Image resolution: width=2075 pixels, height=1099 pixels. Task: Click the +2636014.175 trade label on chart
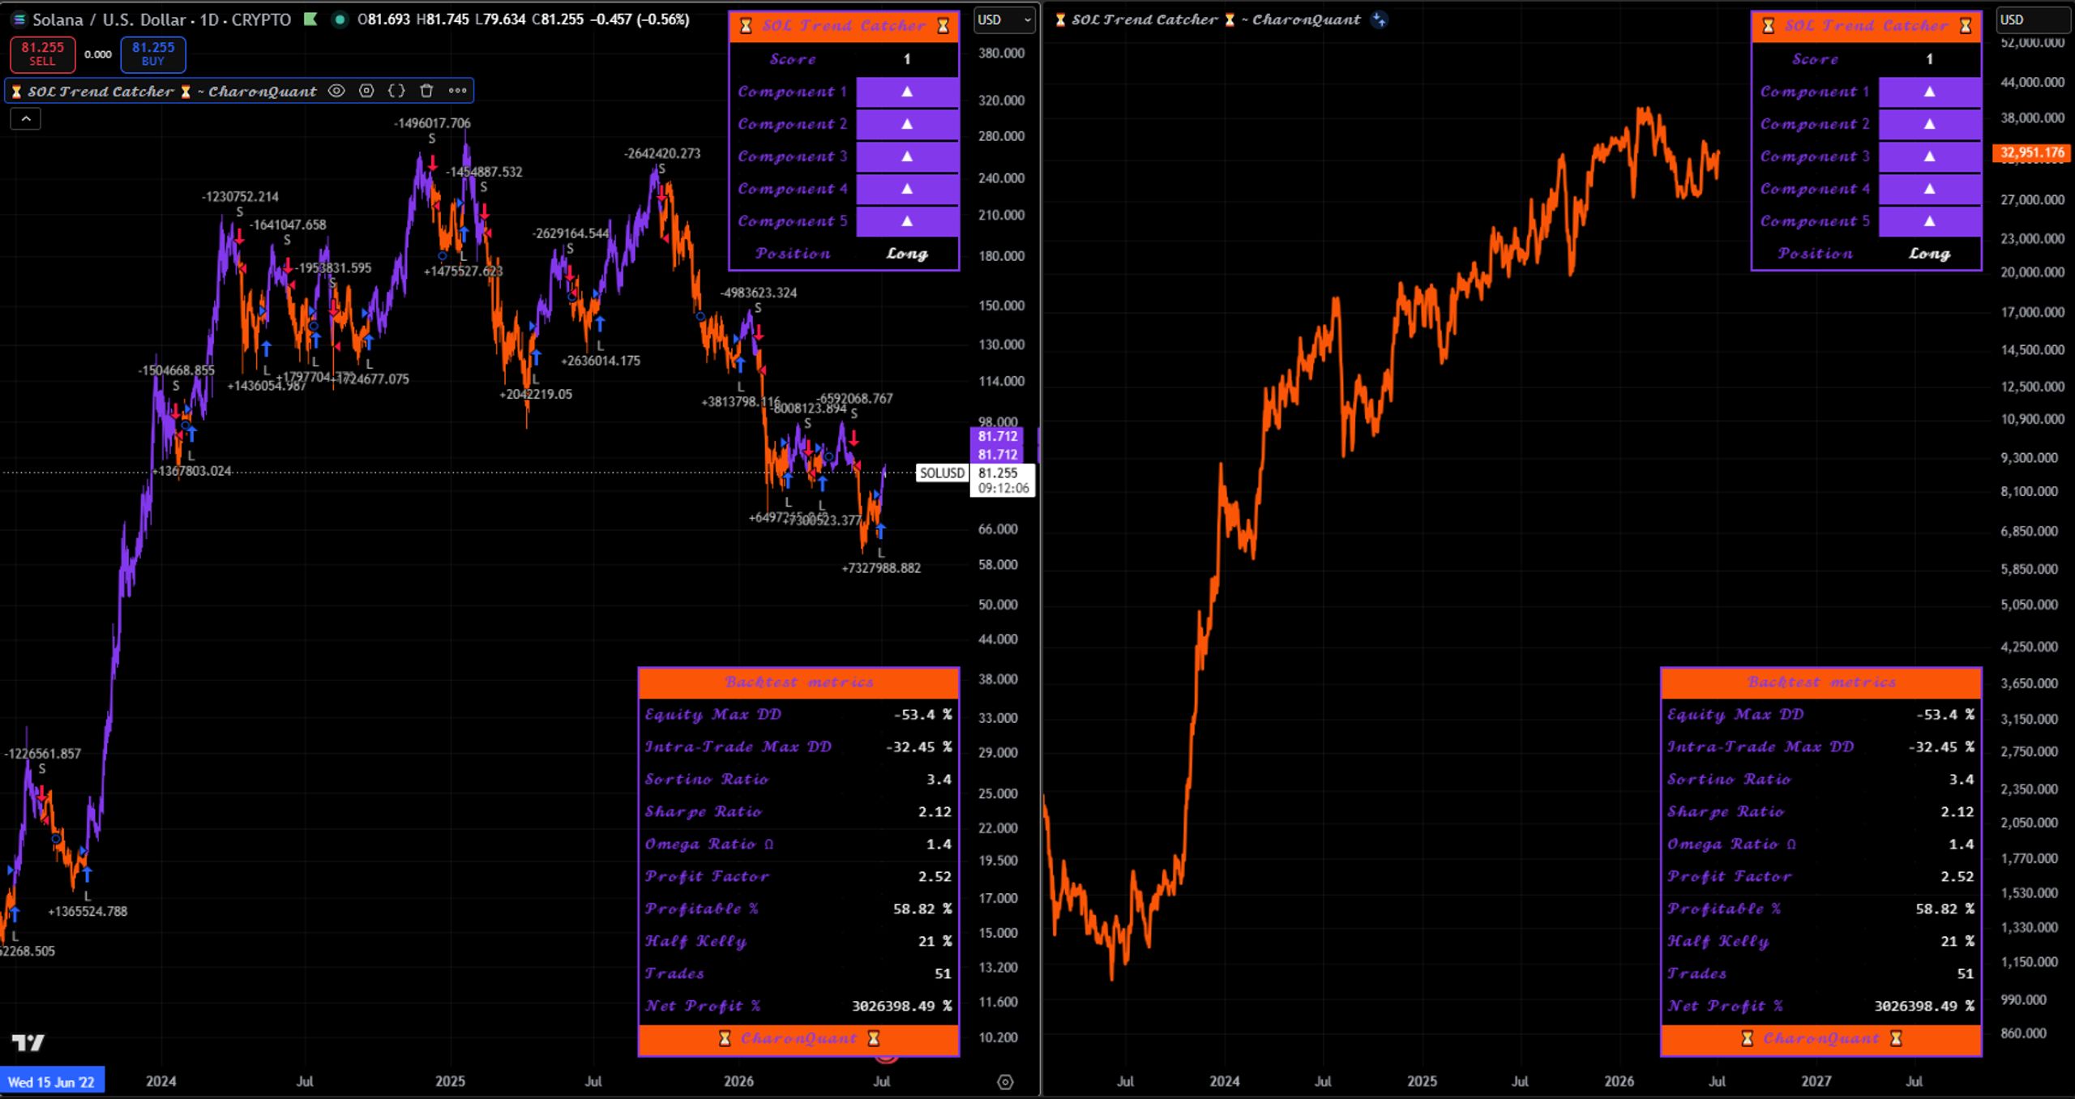tap(601, 361)
